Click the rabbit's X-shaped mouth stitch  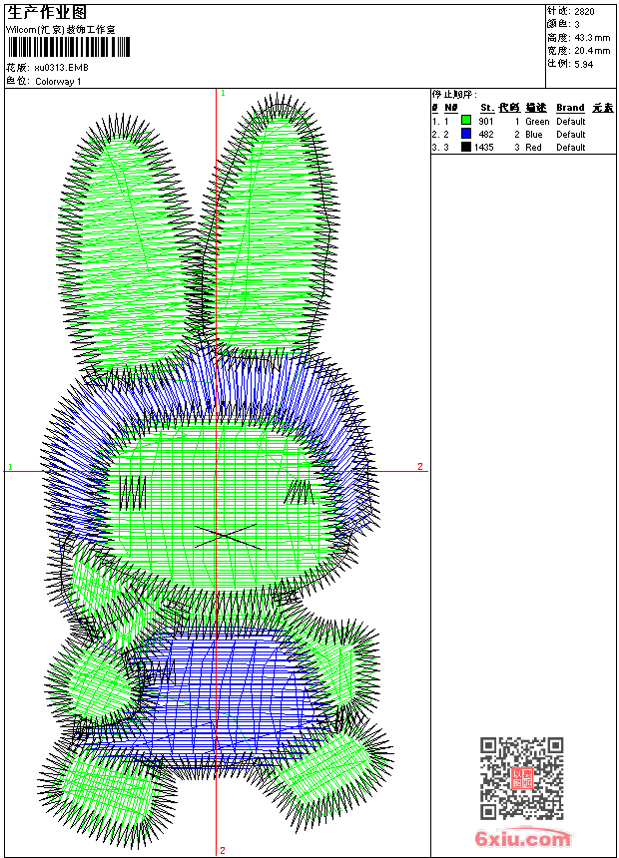228,537
